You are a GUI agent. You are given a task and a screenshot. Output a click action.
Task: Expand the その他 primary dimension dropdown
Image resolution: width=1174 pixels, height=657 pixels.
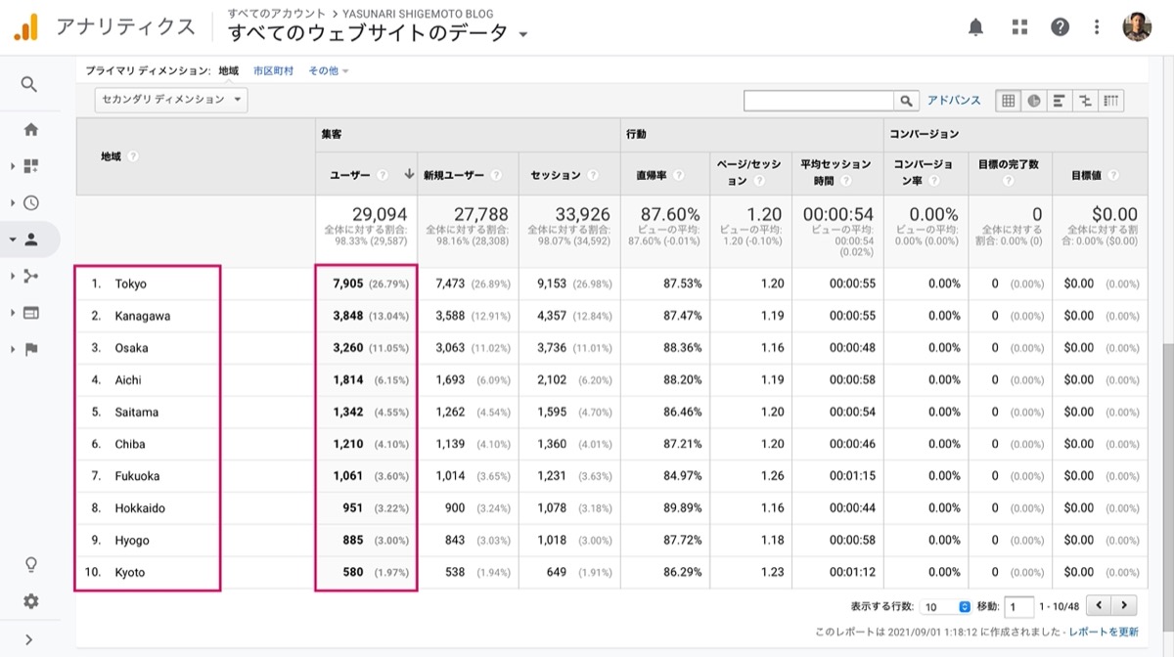coord(329,71)
